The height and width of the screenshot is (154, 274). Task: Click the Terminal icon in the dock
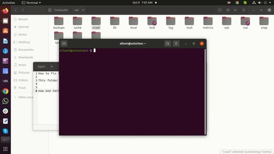pos(6,140)
